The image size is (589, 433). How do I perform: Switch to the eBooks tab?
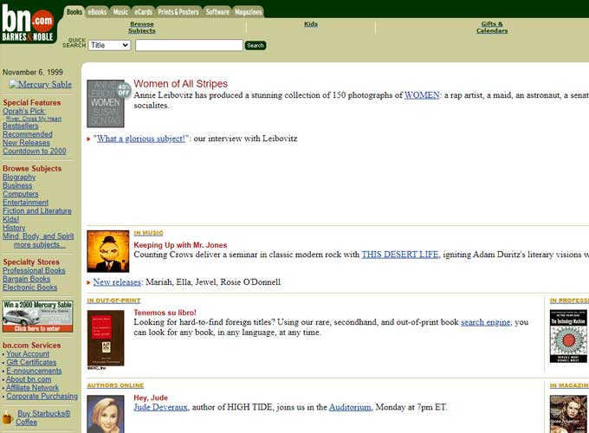[x=97, y=12]
